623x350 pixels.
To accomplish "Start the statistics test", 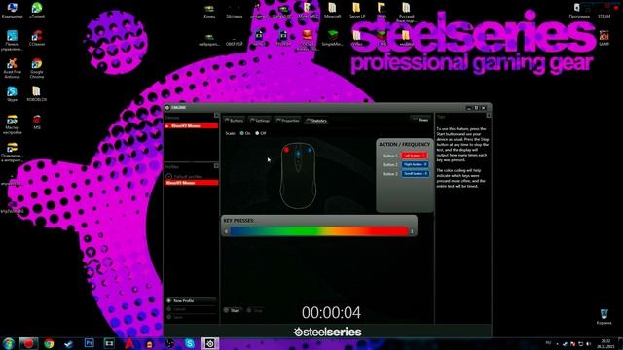I will (x=233, y=310).
